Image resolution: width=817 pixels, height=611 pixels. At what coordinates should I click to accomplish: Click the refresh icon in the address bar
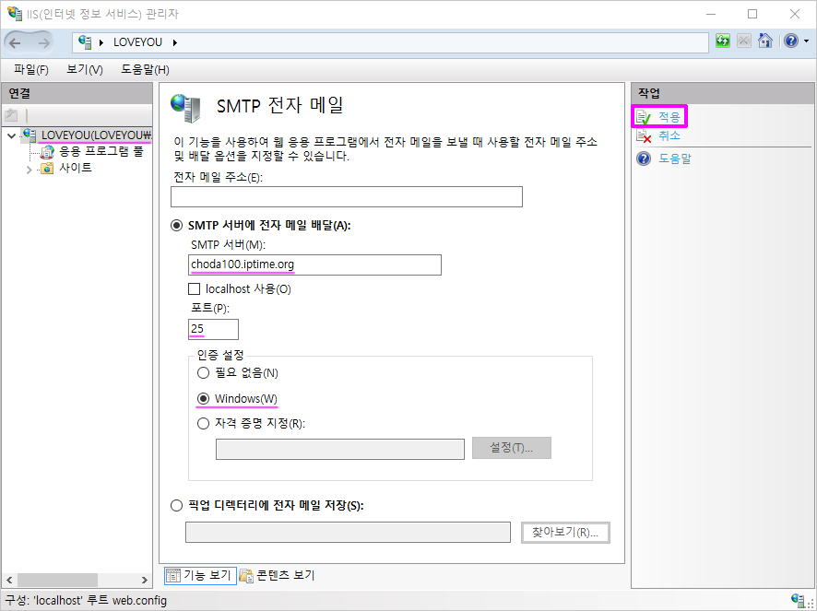point(722,41)
